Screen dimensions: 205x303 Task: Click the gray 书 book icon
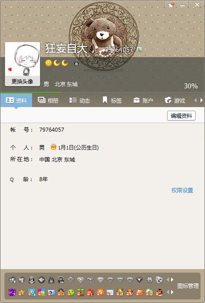click(x=149, y=280)
